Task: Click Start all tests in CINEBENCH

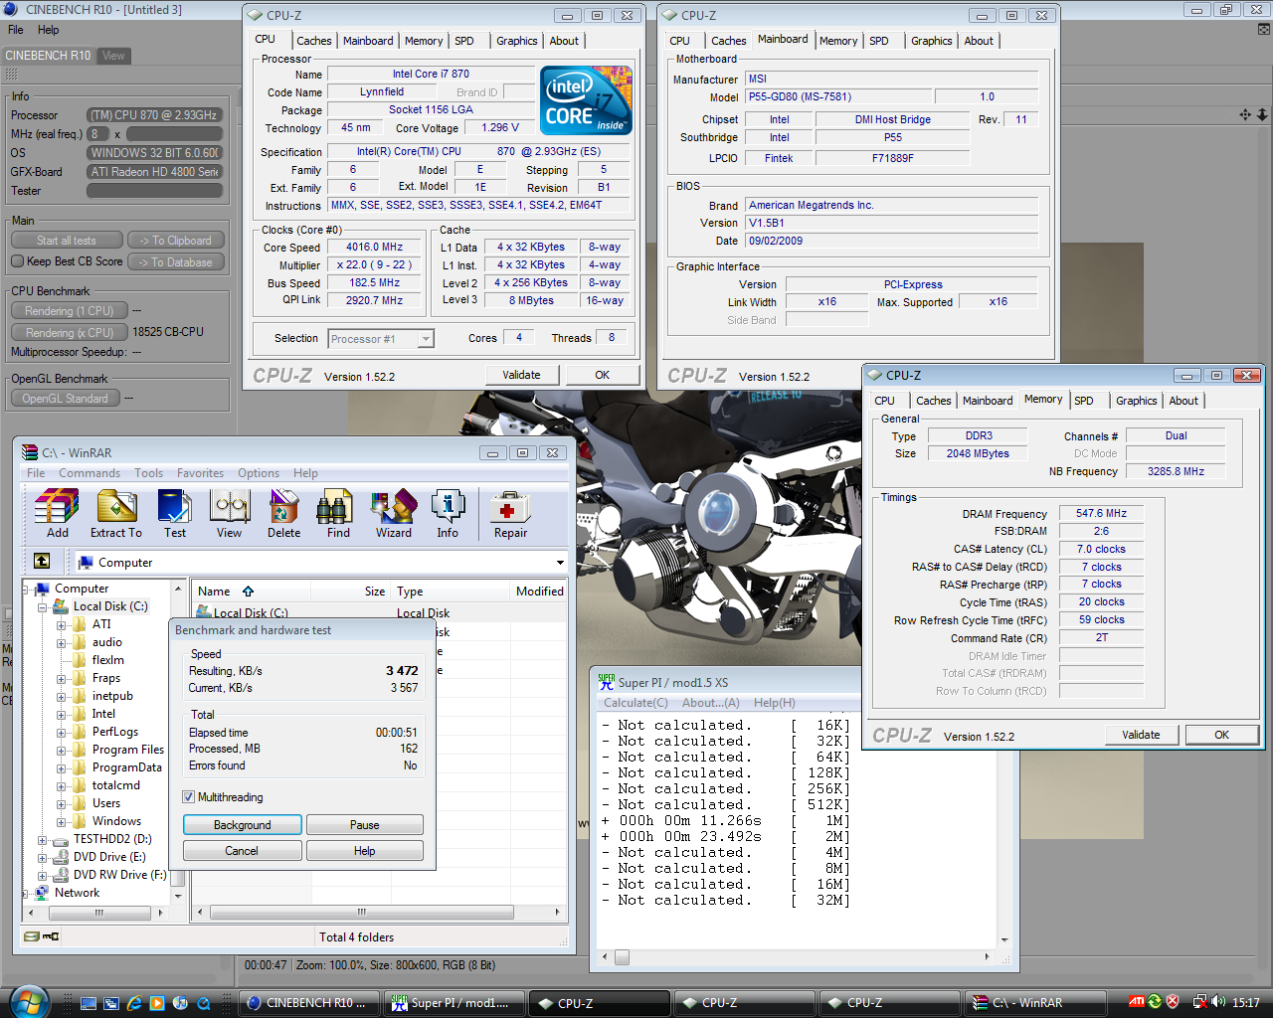Action: pos(67,241)
